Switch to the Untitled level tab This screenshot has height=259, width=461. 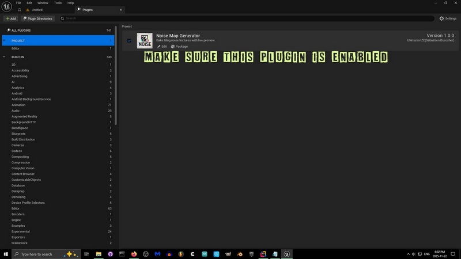37,10
